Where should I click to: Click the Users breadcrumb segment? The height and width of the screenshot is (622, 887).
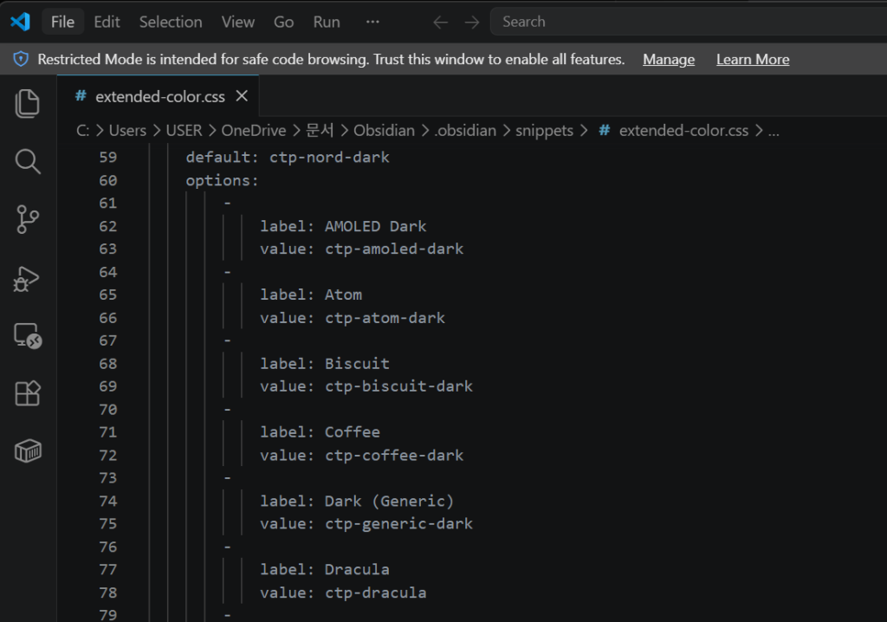[x=128, y=131]
